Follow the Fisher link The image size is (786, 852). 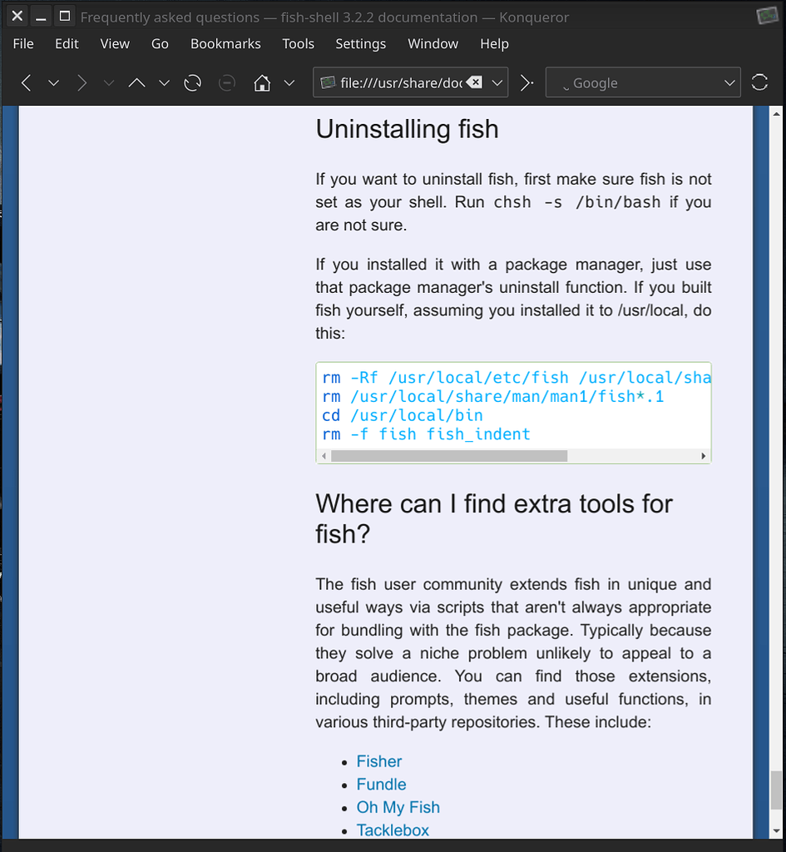[379, 761]
